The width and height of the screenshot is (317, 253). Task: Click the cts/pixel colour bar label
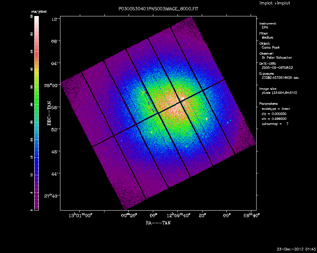click(38, 12)
